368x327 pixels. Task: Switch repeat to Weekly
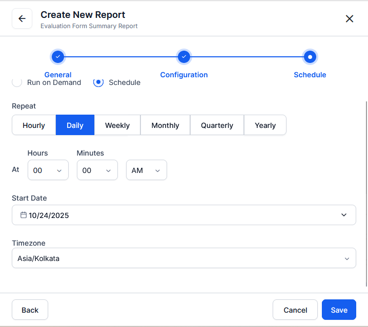(117, 125)
